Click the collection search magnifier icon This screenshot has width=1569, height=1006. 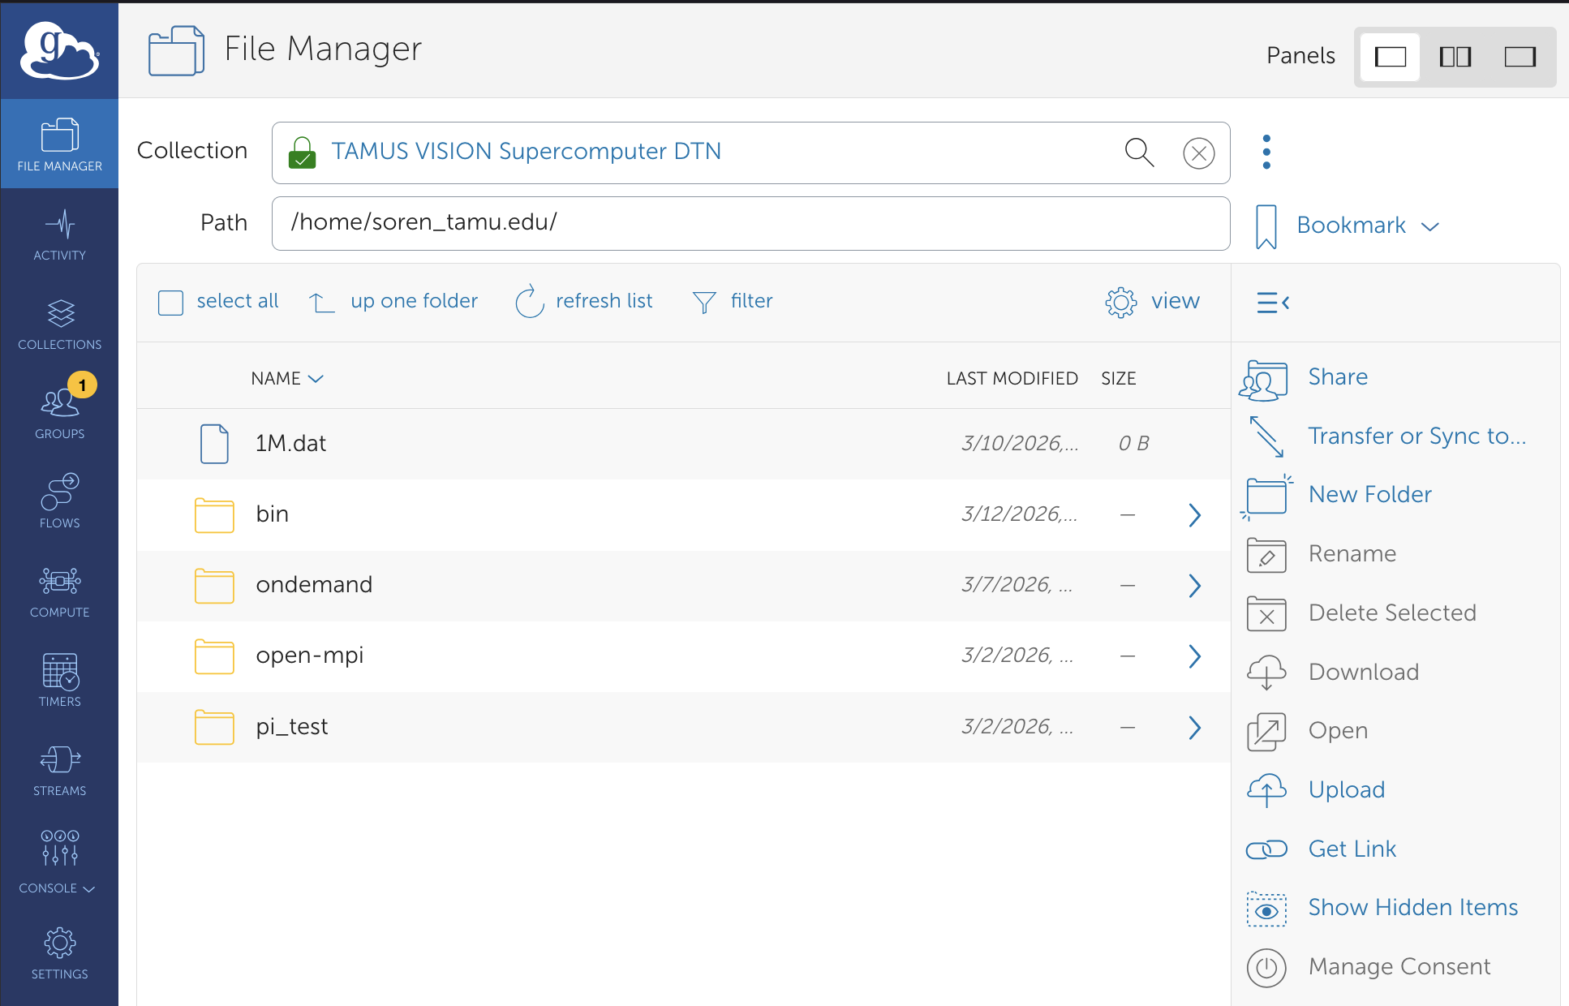click(1139, 153)
